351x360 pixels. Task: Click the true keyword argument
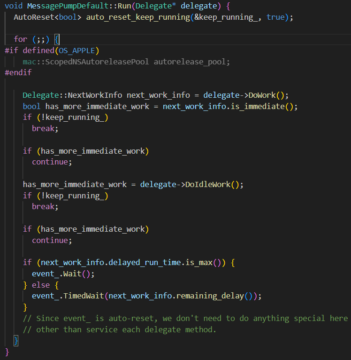click(275, 17)
